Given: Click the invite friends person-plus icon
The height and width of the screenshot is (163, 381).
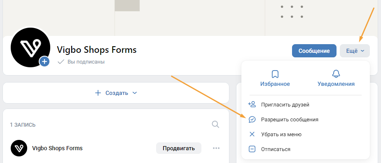Looking at the screenshot, I should (252, 105).
